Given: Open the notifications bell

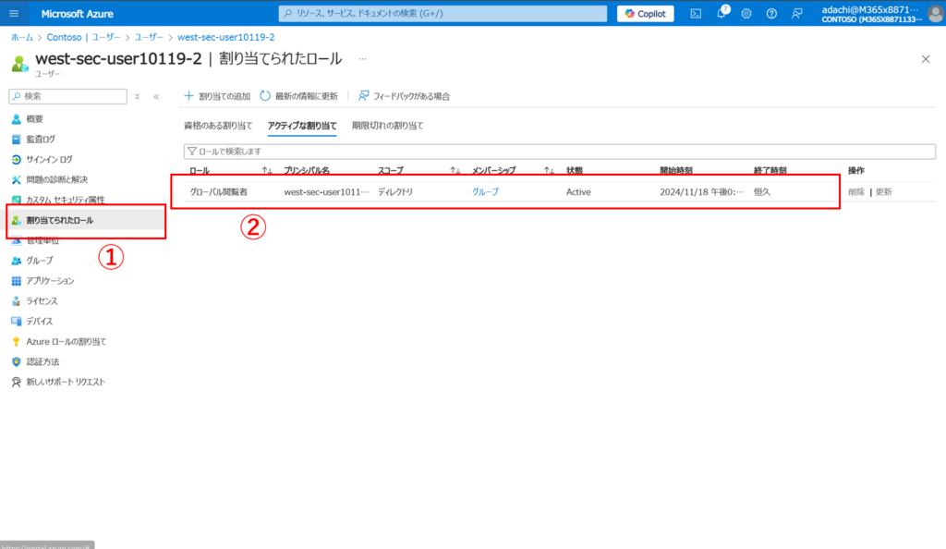Looking at the screenshot, I should click(x=722, y=13).
